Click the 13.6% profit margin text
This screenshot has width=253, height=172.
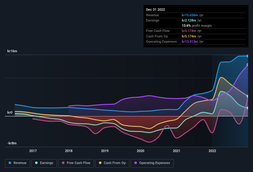[197, 25]
